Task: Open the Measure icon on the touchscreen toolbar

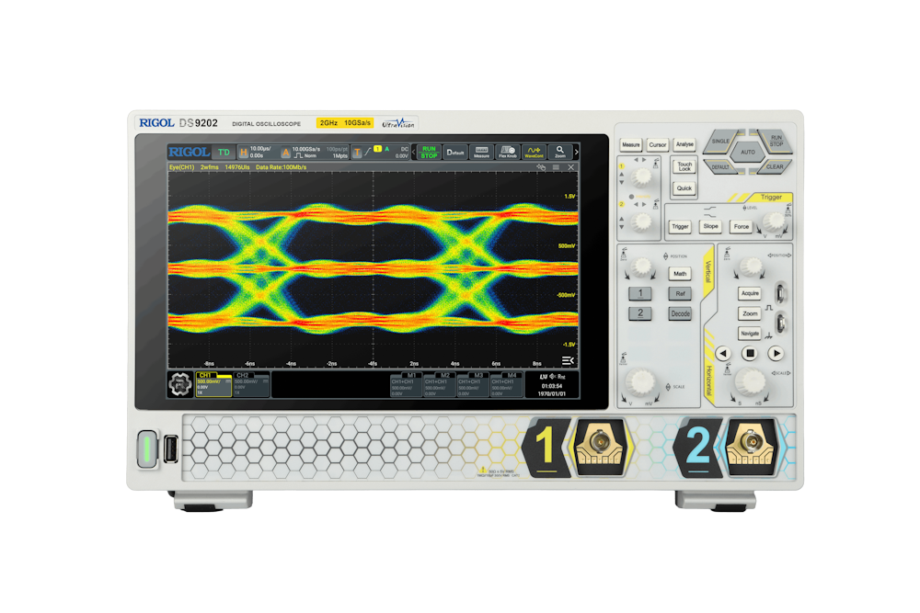Action: (x=481, y=153)
